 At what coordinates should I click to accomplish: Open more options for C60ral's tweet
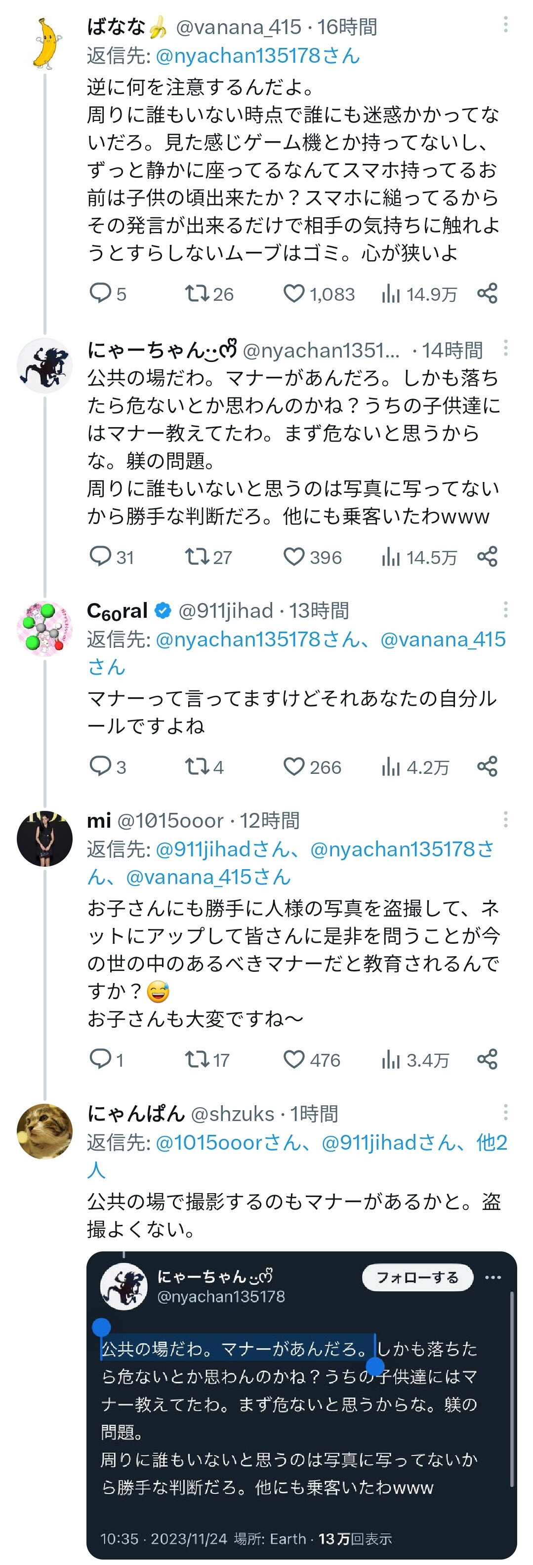click(506, 610)
